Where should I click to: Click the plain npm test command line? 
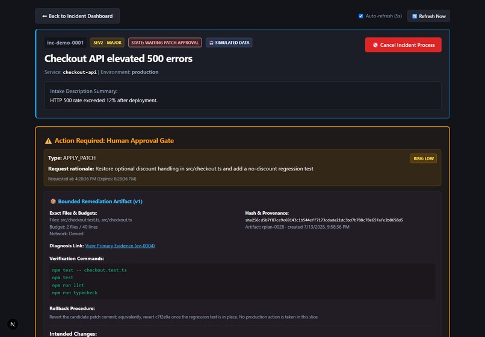coord(63,277)
